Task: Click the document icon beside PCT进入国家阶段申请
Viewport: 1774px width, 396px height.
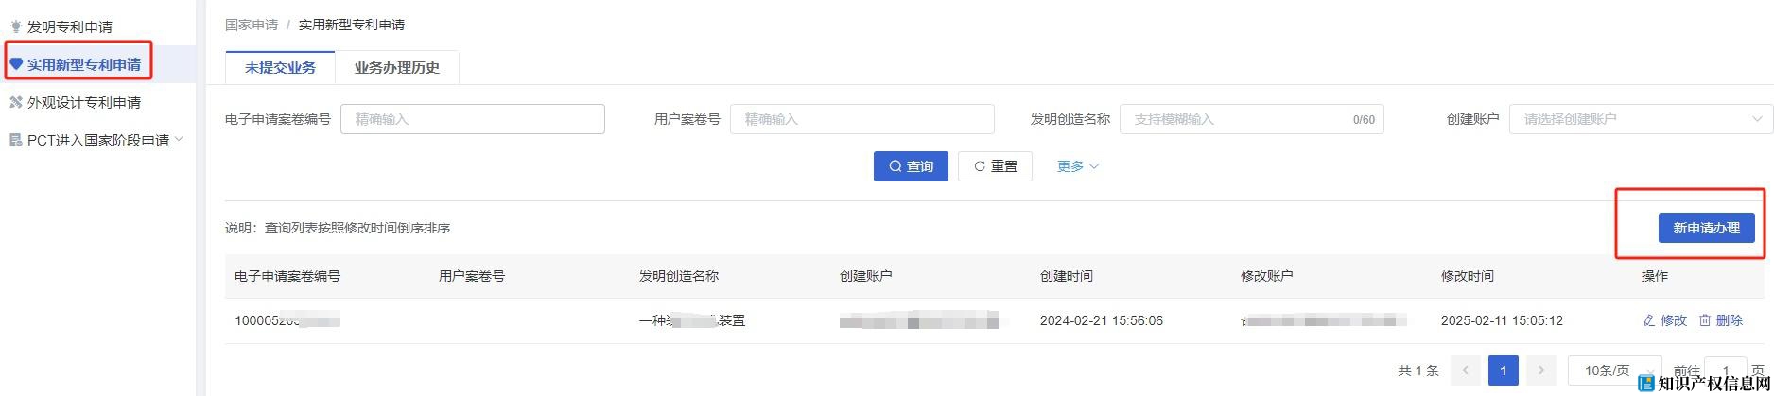Action: [x=15, y=140]
